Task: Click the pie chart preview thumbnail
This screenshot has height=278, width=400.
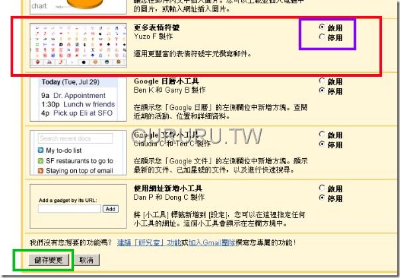Action: tap(78, 7)
